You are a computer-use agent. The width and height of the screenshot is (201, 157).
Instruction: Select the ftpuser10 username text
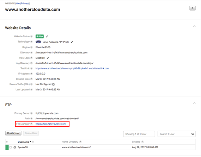point(23,147)
